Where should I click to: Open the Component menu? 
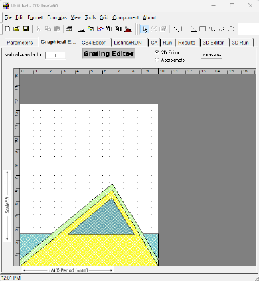click(126, 17)
